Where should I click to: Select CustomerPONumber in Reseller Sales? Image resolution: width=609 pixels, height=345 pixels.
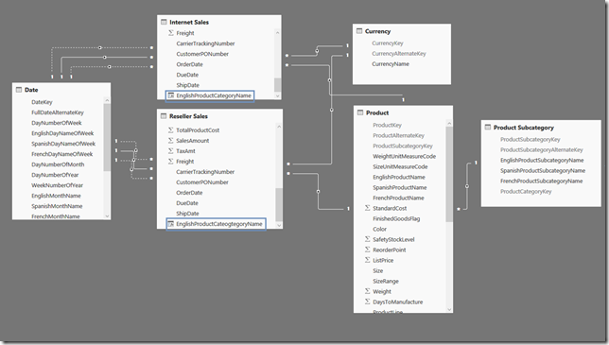(202, 182)
